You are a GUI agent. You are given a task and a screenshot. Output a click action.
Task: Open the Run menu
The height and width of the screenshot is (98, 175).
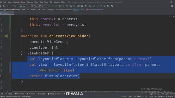coord(41,2)
